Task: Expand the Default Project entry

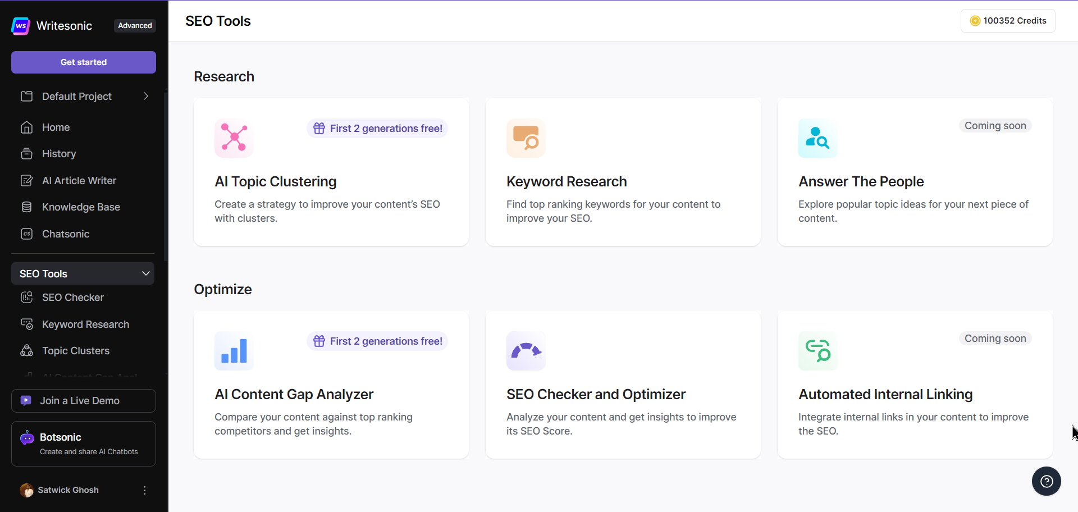Action: pos(146,96)
